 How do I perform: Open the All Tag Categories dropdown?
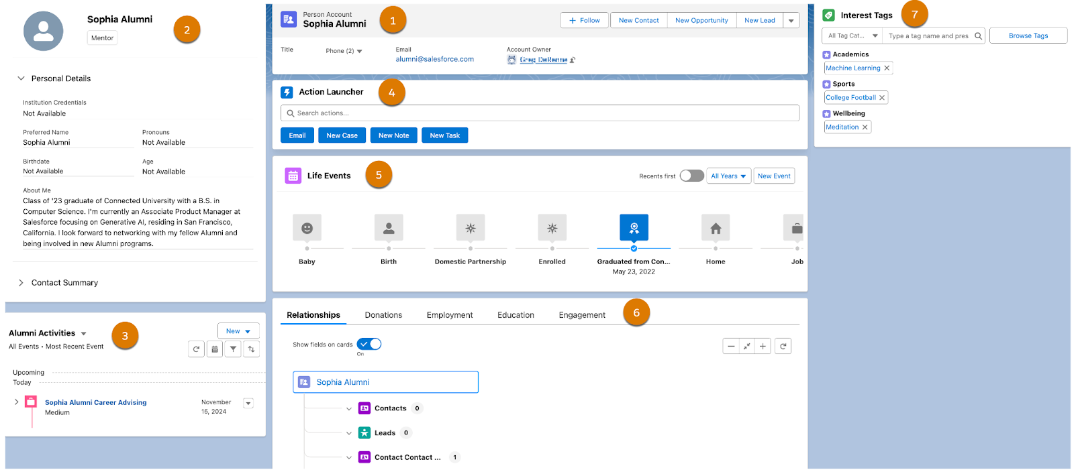852,36
